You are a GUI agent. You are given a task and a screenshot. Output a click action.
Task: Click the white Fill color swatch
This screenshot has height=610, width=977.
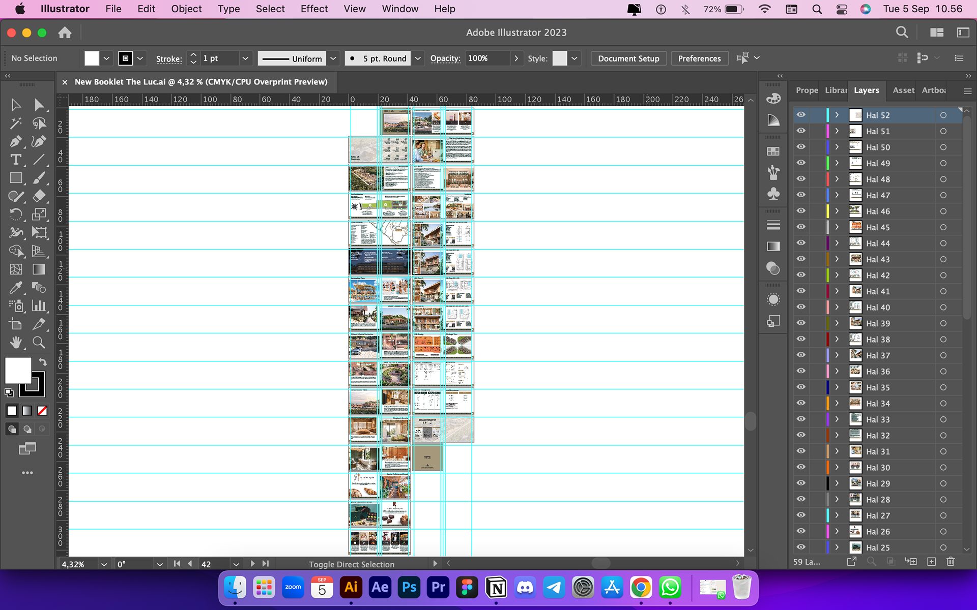[18, 371]
